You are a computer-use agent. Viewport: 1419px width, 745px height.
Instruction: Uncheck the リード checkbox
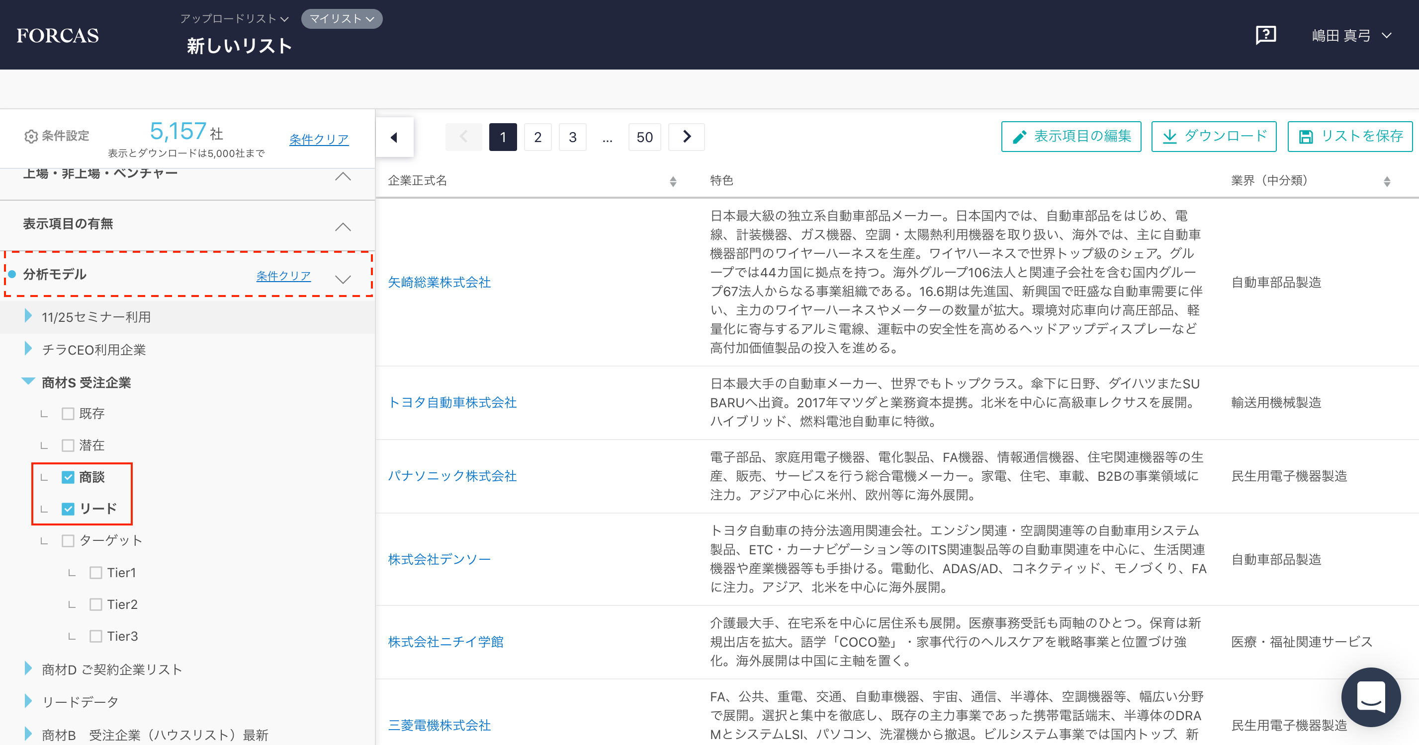pos(68,509)
